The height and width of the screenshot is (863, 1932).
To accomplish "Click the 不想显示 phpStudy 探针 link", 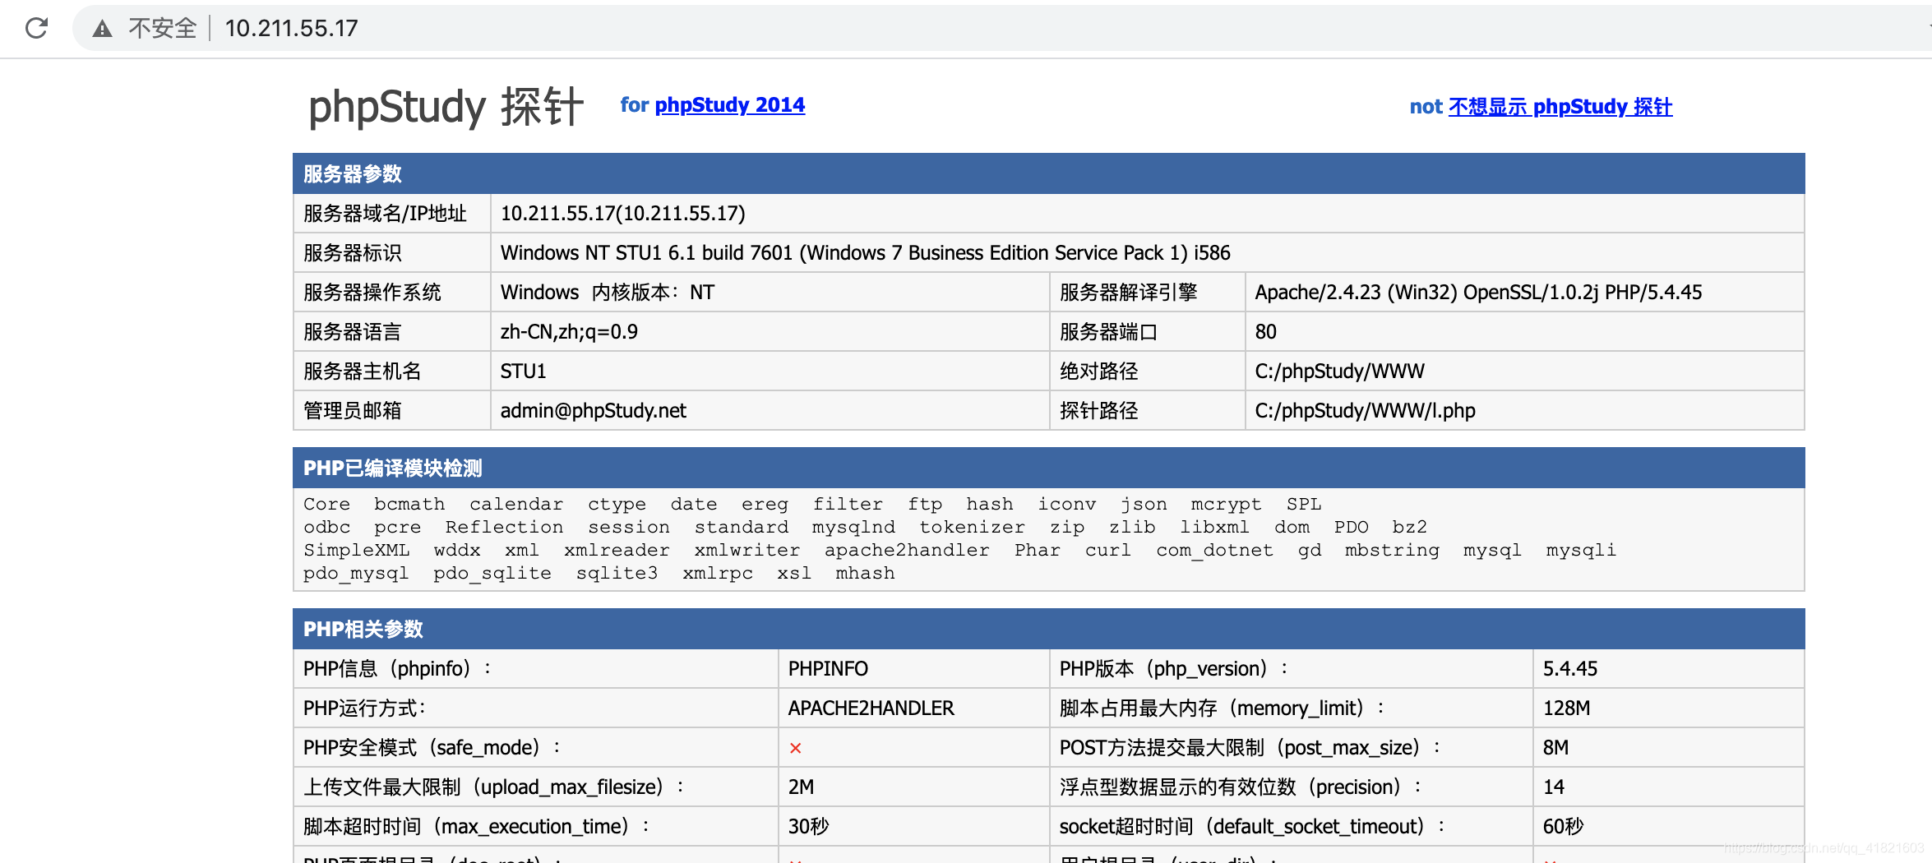I will (x=1560, y=107).
